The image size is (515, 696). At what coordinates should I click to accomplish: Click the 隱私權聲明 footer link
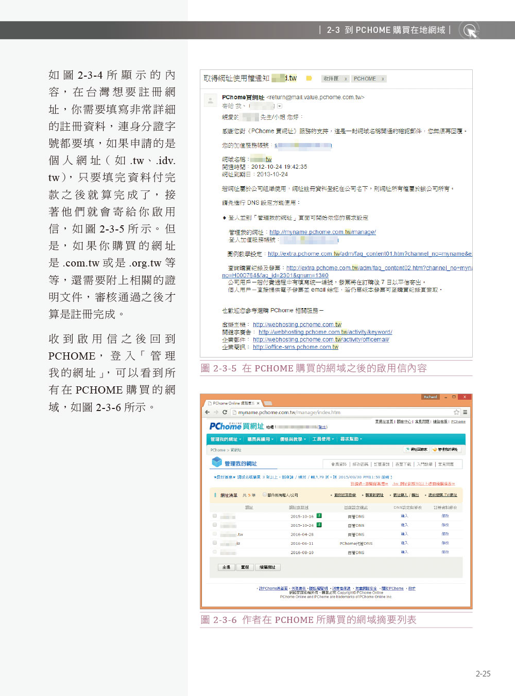tap(318, 588)
